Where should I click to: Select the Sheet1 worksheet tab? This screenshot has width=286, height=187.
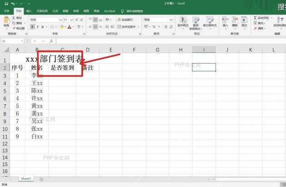(x=26, y=179)
